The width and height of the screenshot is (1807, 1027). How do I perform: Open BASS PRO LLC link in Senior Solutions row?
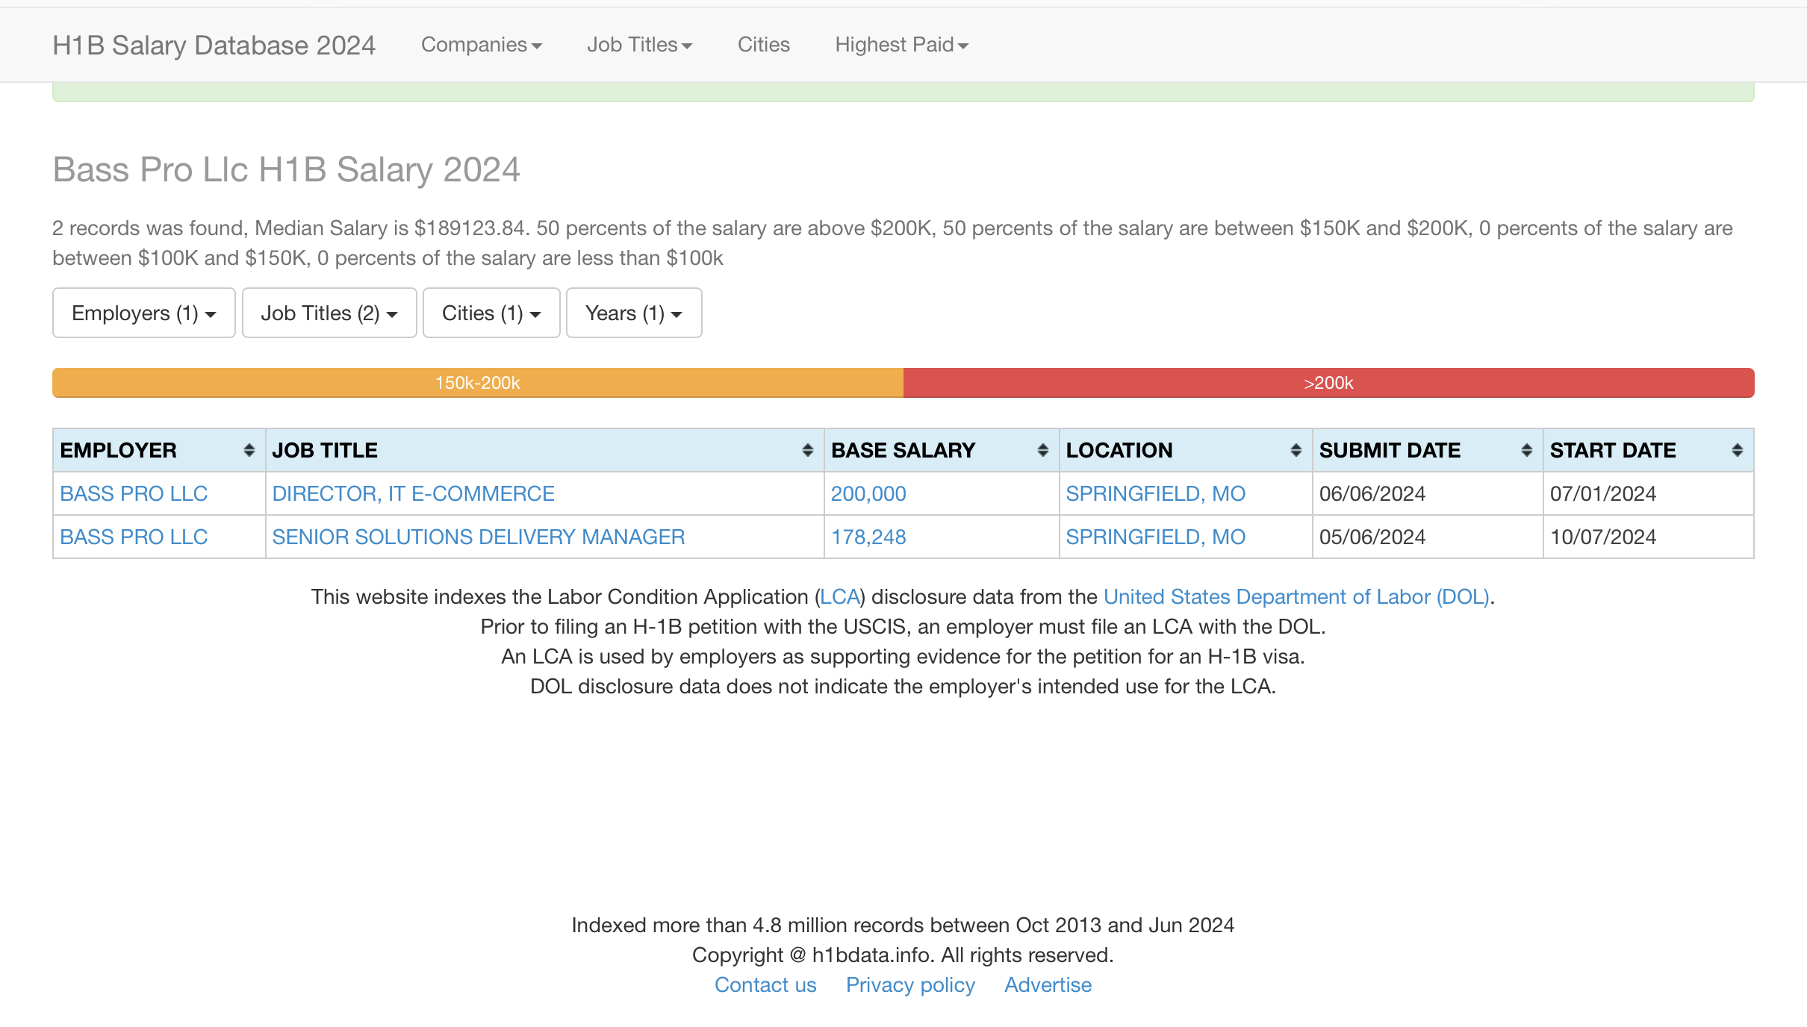pyautogui.click(x=134, y=537)
